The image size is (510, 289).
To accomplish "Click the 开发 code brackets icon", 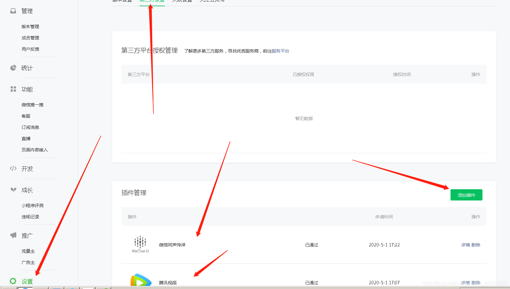I will pos(13,169).
